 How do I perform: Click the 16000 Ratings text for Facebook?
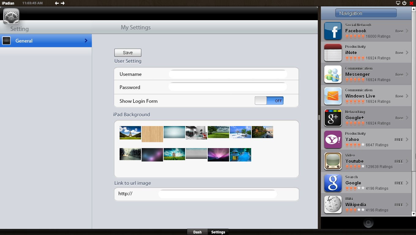click(x=378, y=36)
